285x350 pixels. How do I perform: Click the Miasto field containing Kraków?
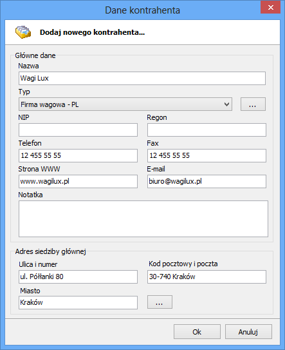click(x=78, y=303)
